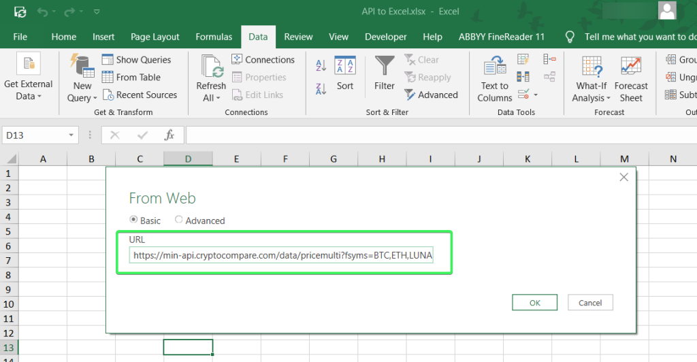Open workbook Connections
This screenshot has width=697, height=362.
(263, 59)
